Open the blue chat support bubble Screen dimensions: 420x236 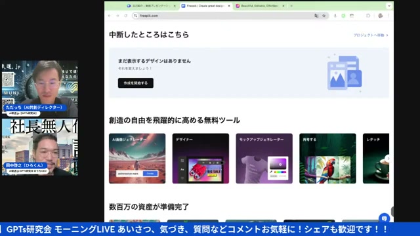tap(384, 218)
